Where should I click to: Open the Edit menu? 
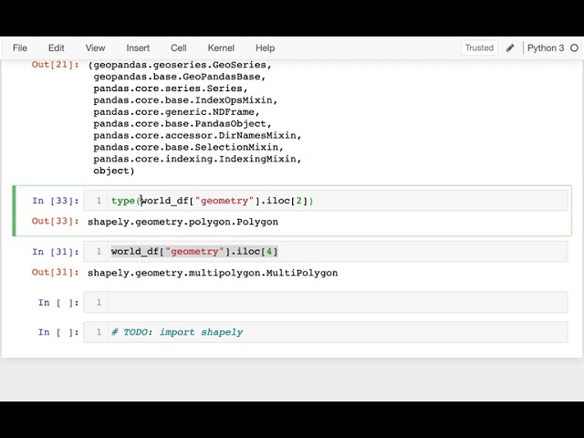coord(57,48)
